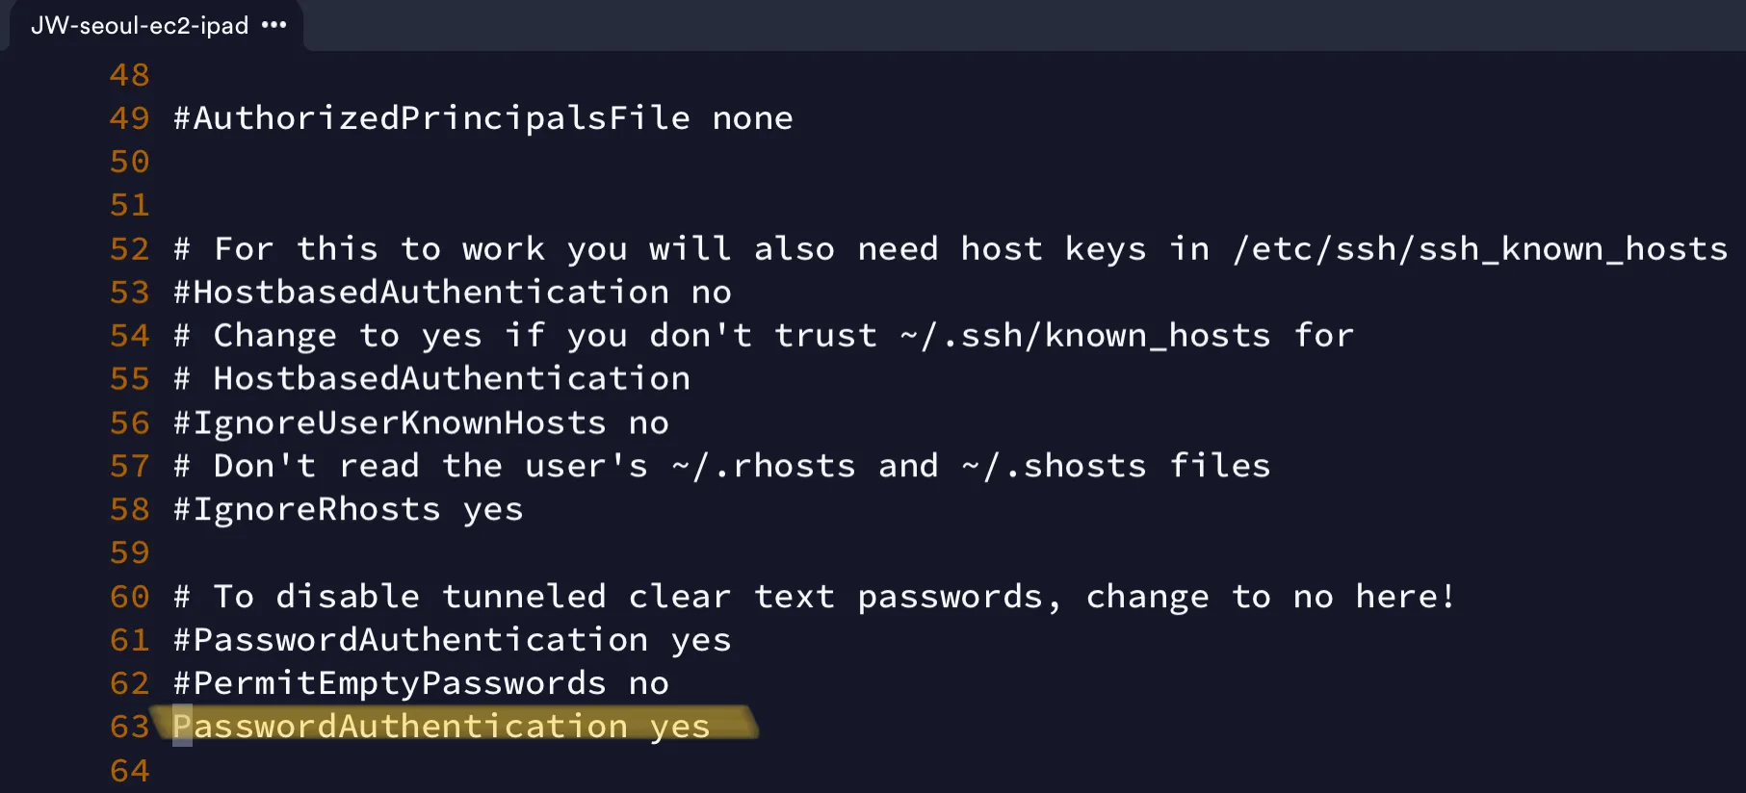Click line number 48 at the top
This screenshot has width=1746, height=793.
point(130,75)
